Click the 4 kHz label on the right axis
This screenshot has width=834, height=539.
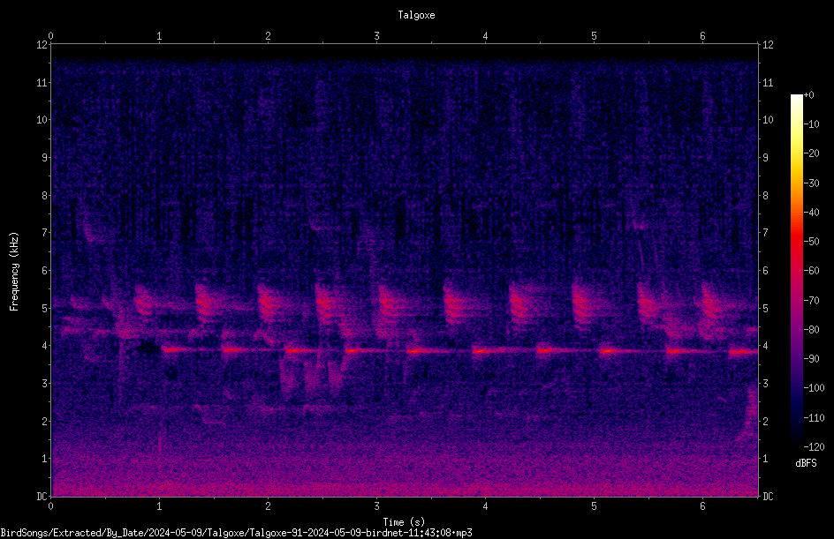pos(765,346)
